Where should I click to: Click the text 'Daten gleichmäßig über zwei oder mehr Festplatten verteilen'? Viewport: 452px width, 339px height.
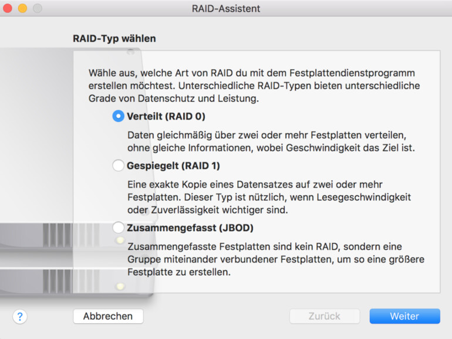point(267,135)
